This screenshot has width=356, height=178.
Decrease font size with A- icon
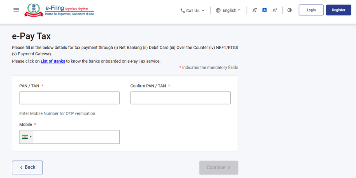255,10
